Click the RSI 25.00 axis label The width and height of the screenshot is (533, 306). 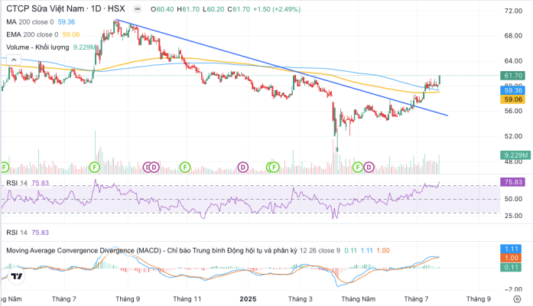pos(513,216)
